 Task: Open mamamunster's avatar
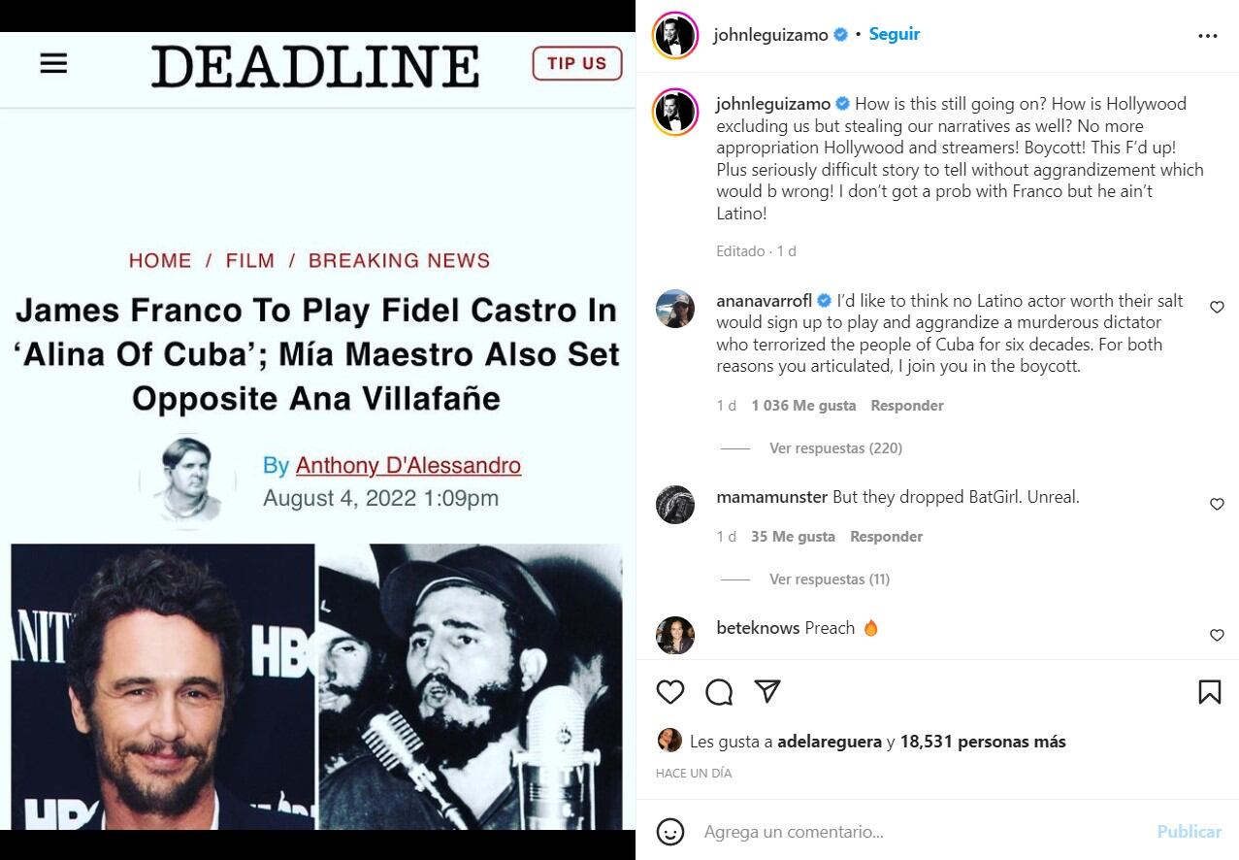point(675,505)
